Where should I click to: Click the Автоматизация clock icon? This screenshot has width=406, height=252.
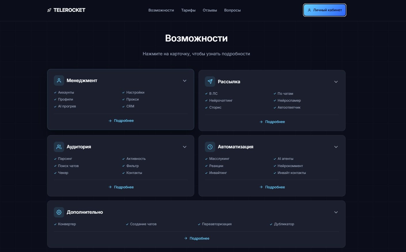click(x=210, y=147)
